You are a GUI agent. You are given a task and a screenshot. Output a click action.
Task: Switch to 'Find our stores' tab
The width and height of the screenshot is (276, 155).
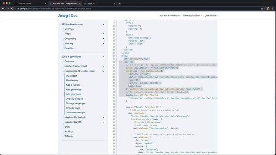pyautogui.click(x=30, y=3)
